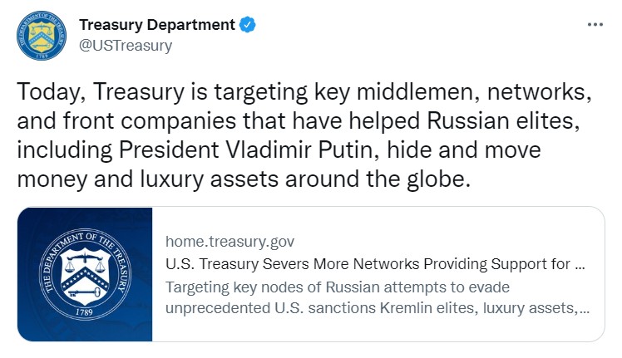Click the scales emblem in card seal
622x358 pixels.
click(85, 261)
